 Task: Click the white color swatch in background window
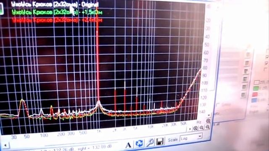coord(256,82)
